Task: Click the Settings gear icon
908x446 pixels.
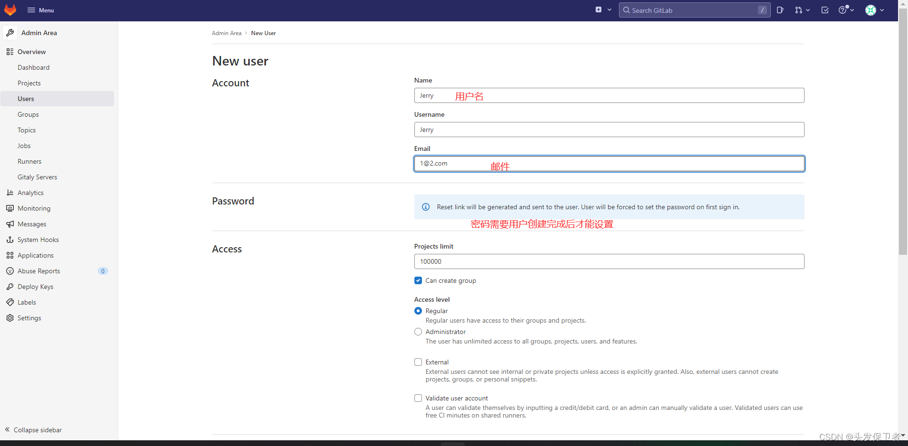Action: click(x=10, y=318)
